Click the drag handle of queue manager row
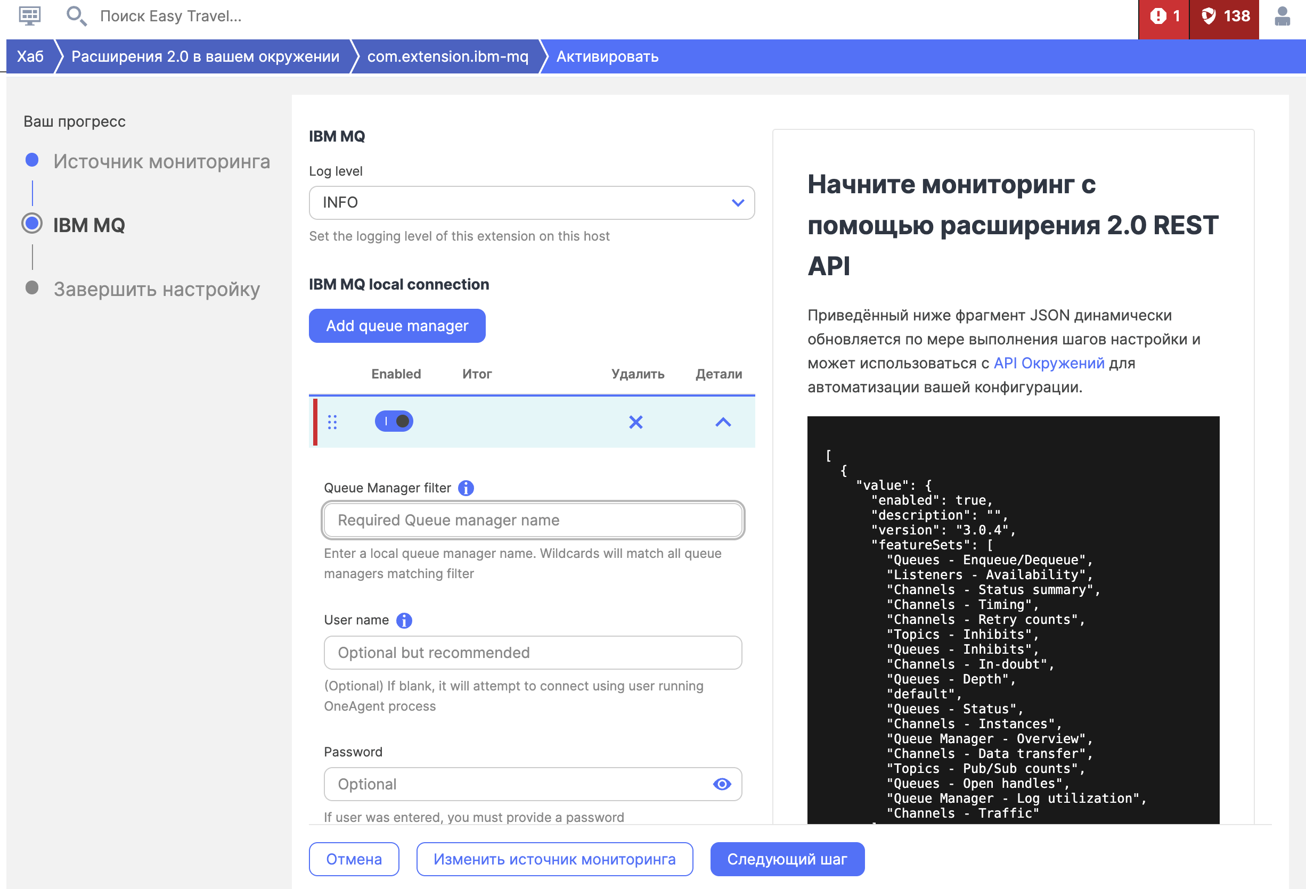Viewport: 1306px width, 889px height. (332, 422)
